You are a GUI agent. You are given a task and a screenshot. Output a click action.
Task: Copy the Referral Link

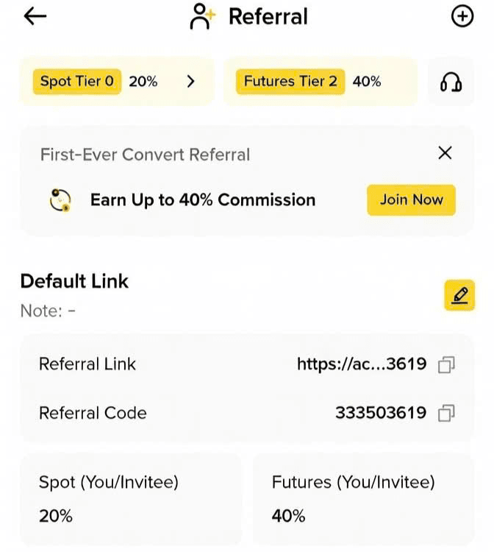(446, 364)
